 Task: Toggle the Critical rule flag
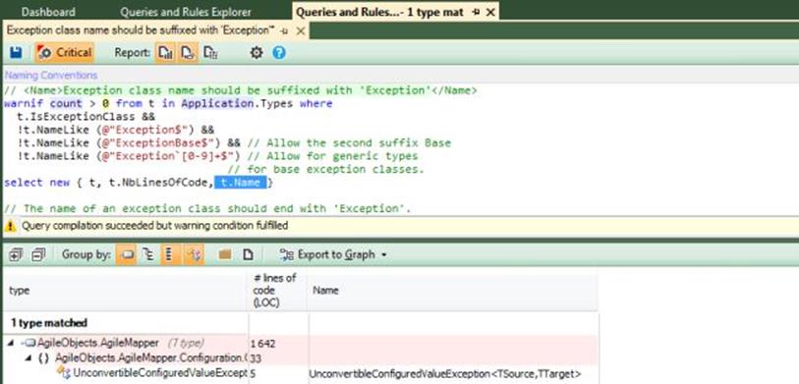65,52
